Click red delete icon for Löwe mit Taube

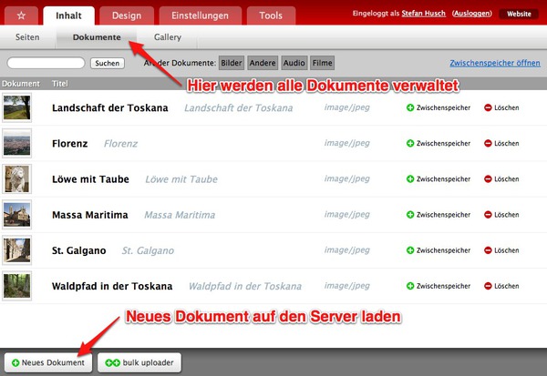point(488,178)
